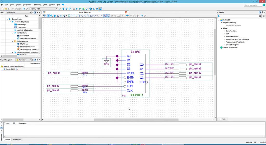Click Search for Partner IP link
This screenshot has height=145, width=266.
coord(230,48)
